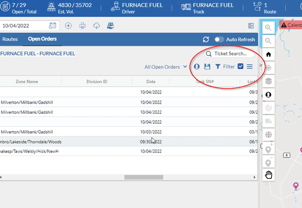Switch to the Routes tab
Viewport: 302px width, 208px height.
click(10, 39)
